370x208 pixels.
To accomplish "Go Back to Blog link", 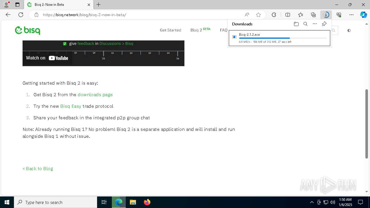I will pos(38,169).
